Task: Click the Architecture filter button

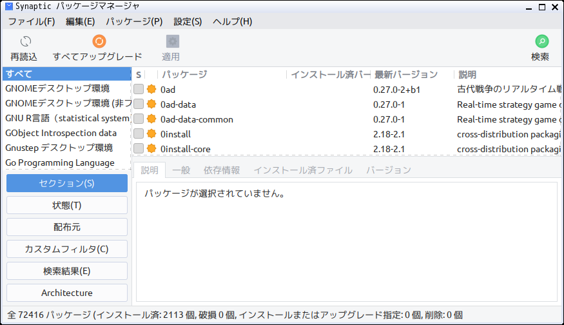Action: [x=67, y=293]
